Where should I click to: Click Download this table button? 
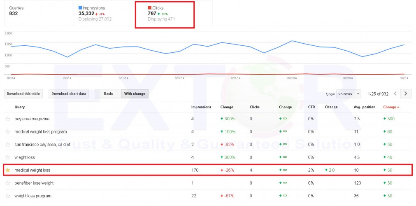[23, 94]
